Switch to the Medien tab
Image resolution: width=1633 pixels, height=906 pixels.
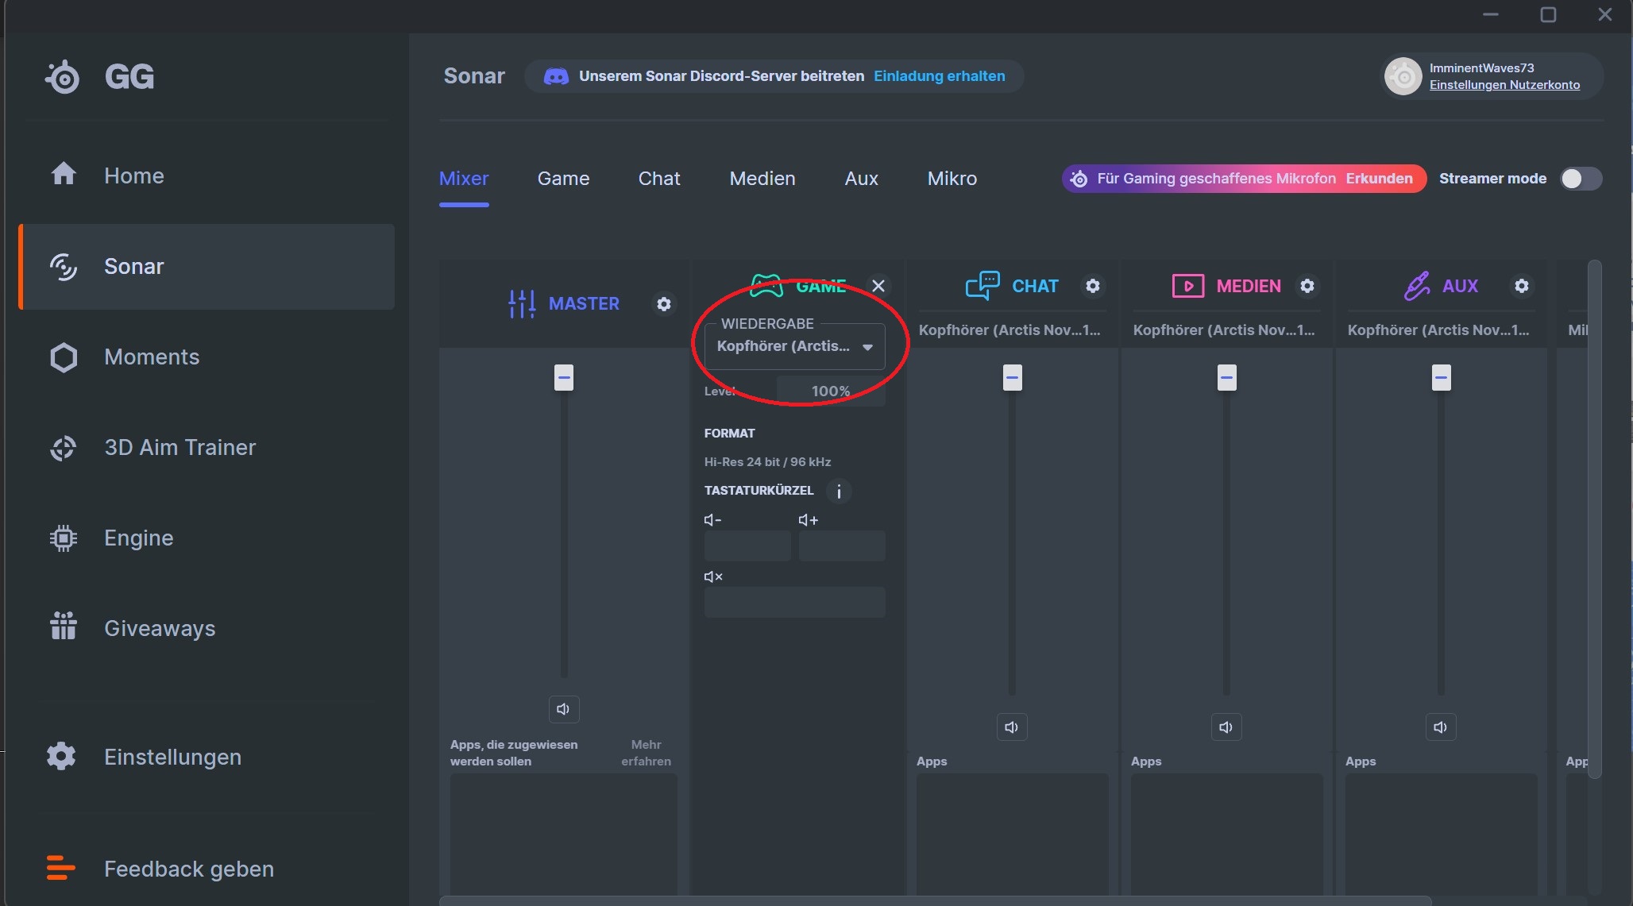(x=762, y=179)
